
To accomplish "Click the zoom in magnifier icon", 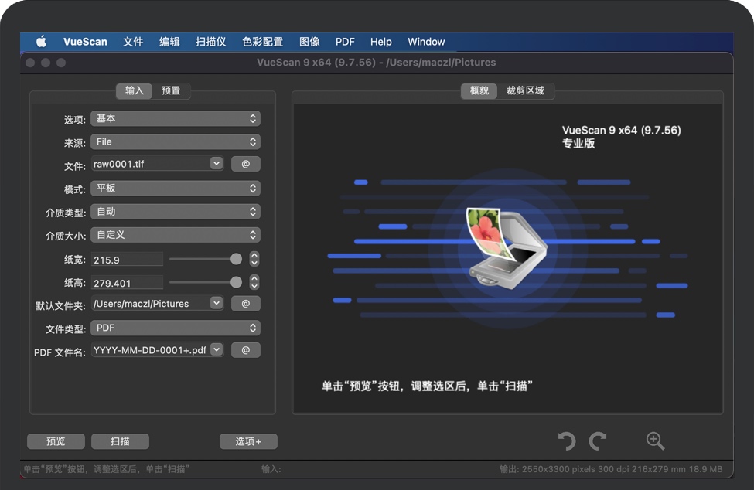I will (655, 441).
